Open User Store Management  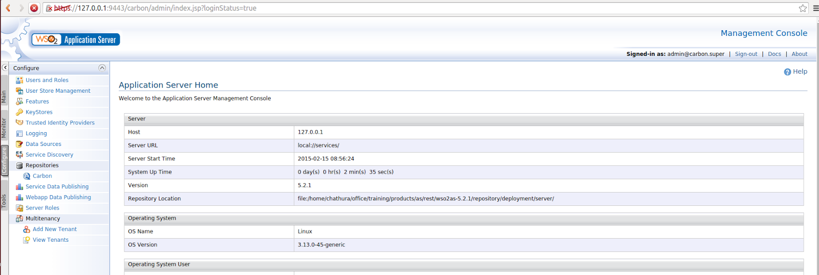58,91
